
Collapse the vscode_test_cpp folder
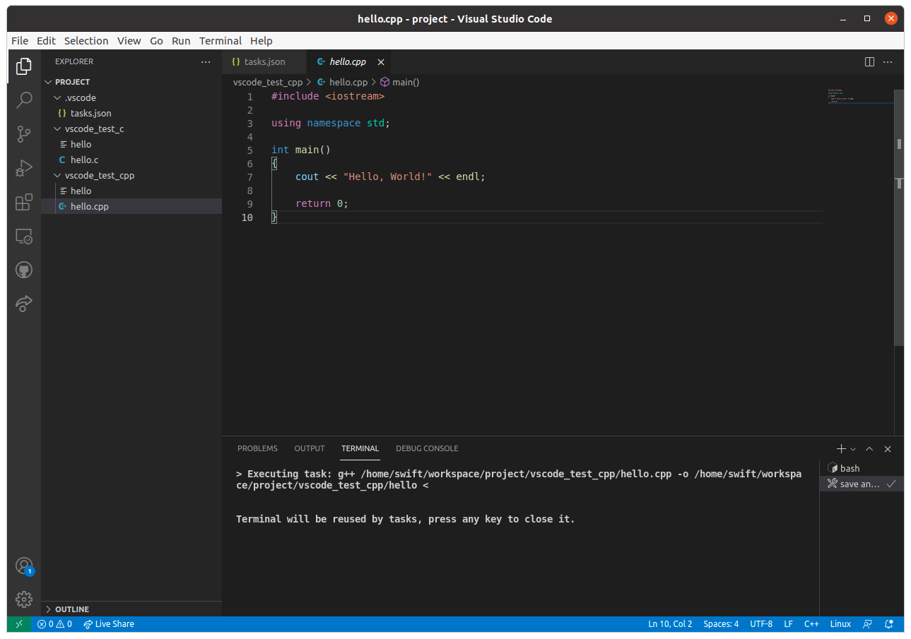[131, 175]
